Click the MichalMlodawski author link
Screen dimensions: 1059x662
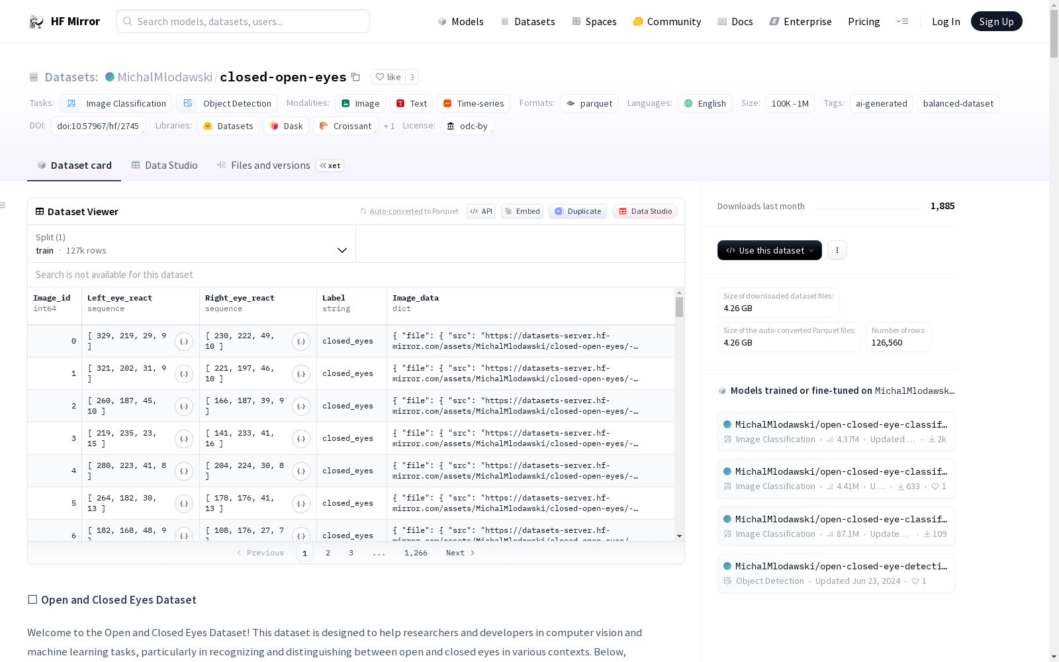(x=165, y=77)
